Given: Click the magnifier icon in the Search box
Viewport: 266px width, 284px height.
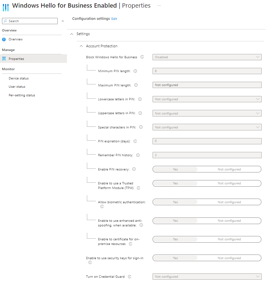Looking at the screenshot, I should tap(5, 21).
